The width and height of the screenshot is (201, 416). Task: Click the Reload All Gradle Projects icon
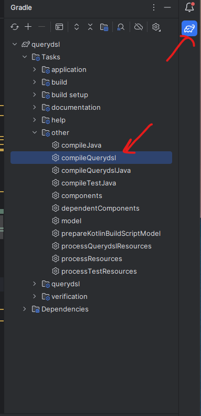click(x=15, y=27)
